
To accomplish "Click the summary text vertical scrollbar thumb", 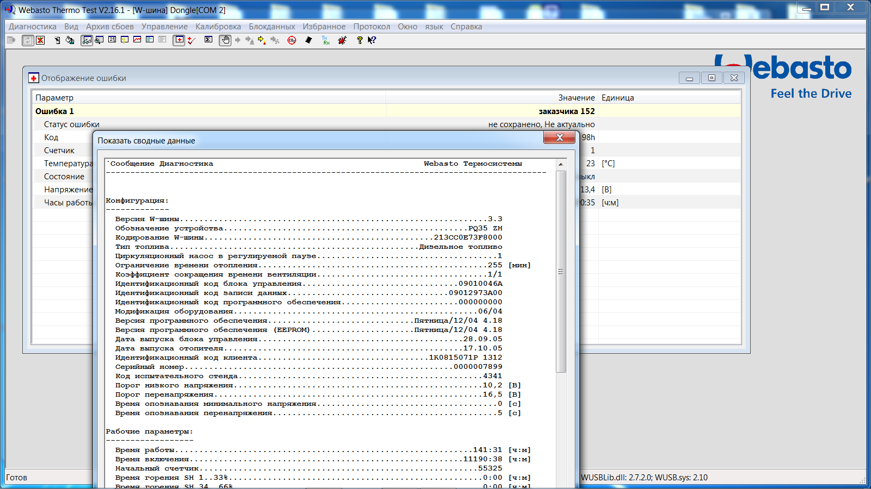I will point(561,272).
